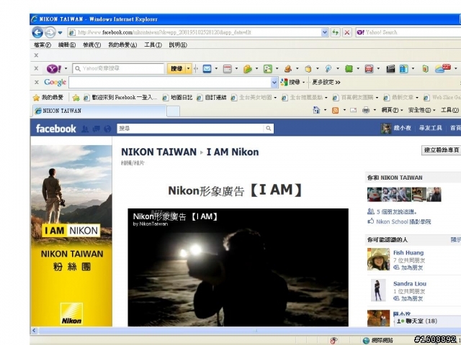Screen dimensions: 461x345
Task: Click the green chip icon on Yahoo toolbar
Action: point(349,69)
